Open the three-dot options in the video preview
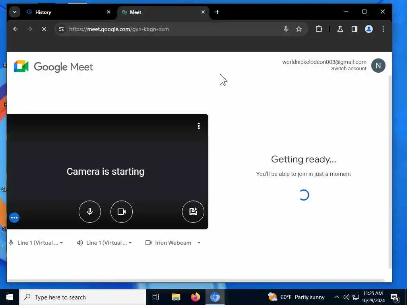407x305 pixels. (199, 126)
